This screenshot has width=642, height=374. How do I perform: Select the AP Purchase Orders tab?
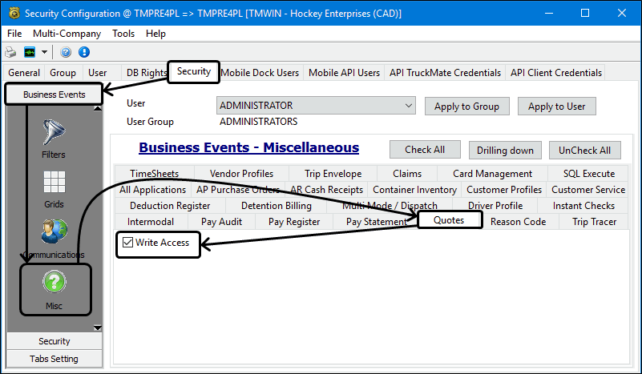pos(238,190)
